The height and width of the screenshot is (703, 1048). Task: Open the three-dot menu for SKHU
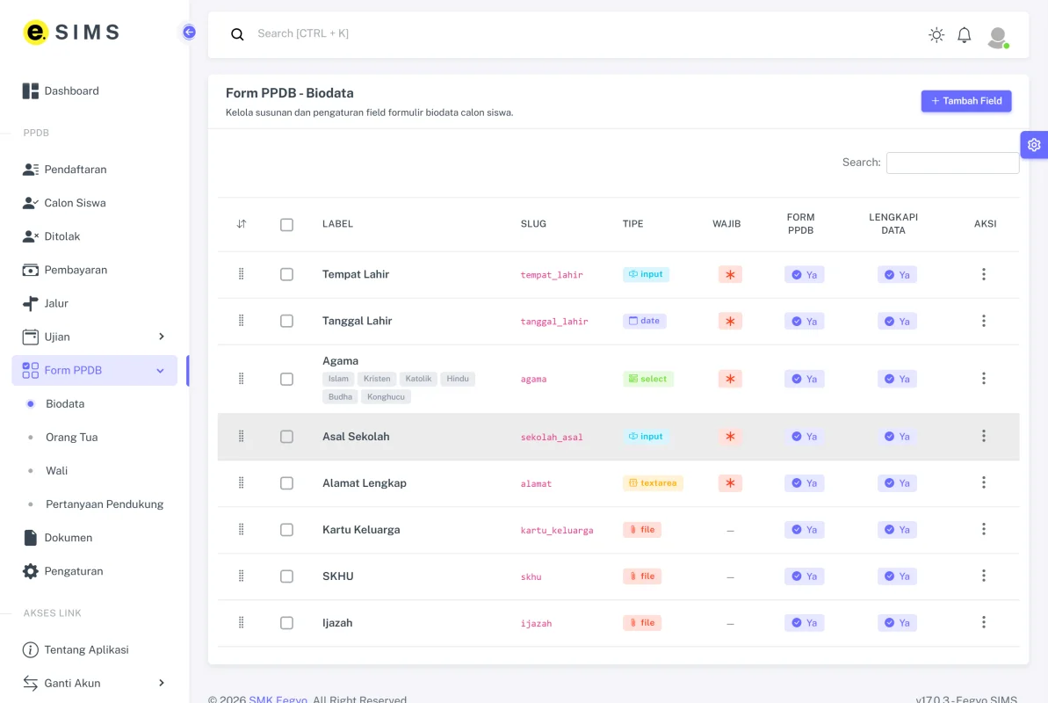click(983, 576)
